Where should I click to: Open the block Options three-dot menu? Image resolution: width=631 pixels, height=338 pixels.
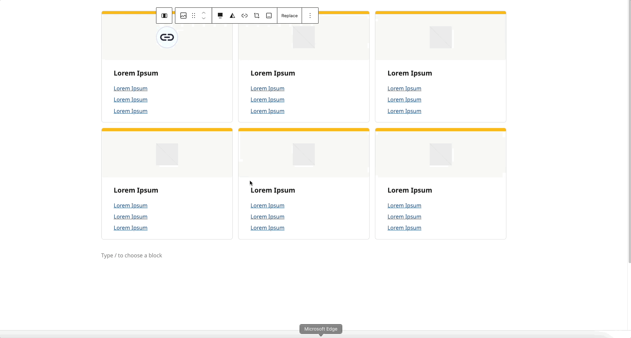[x=310, y=16]
